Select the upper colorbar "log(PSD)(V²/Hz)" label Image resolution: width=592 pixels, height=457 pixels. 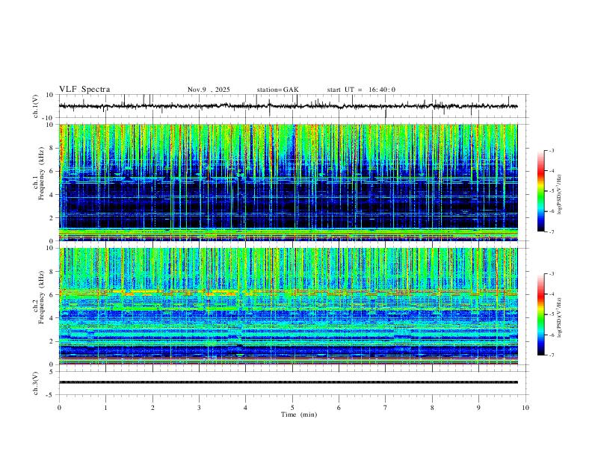click(559, 195)
